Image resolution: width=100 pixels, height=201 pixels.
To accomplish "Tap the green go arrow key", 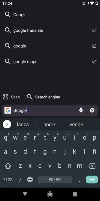I will (92, 179).
